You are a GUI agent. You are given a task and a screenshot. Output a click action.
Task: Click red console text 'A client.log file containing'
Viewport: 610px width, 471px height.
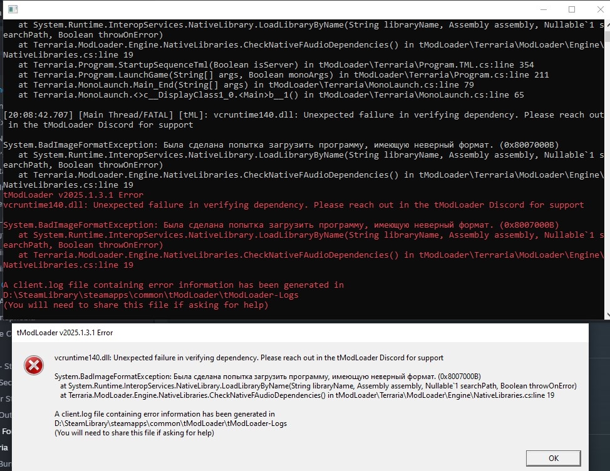[x=173, y=285]
